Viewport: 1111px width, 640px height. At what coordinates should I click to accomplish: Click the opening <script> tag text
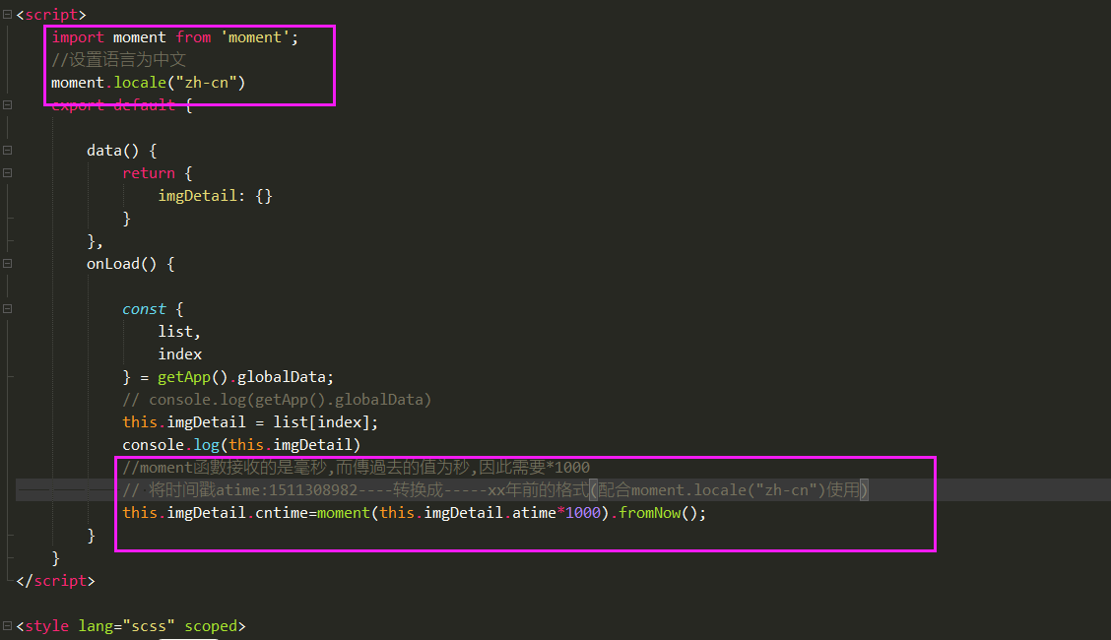coord(51,14)
